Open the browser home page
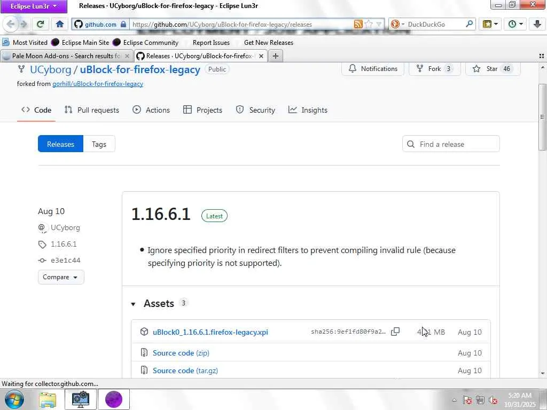 (x=60, y=24)
